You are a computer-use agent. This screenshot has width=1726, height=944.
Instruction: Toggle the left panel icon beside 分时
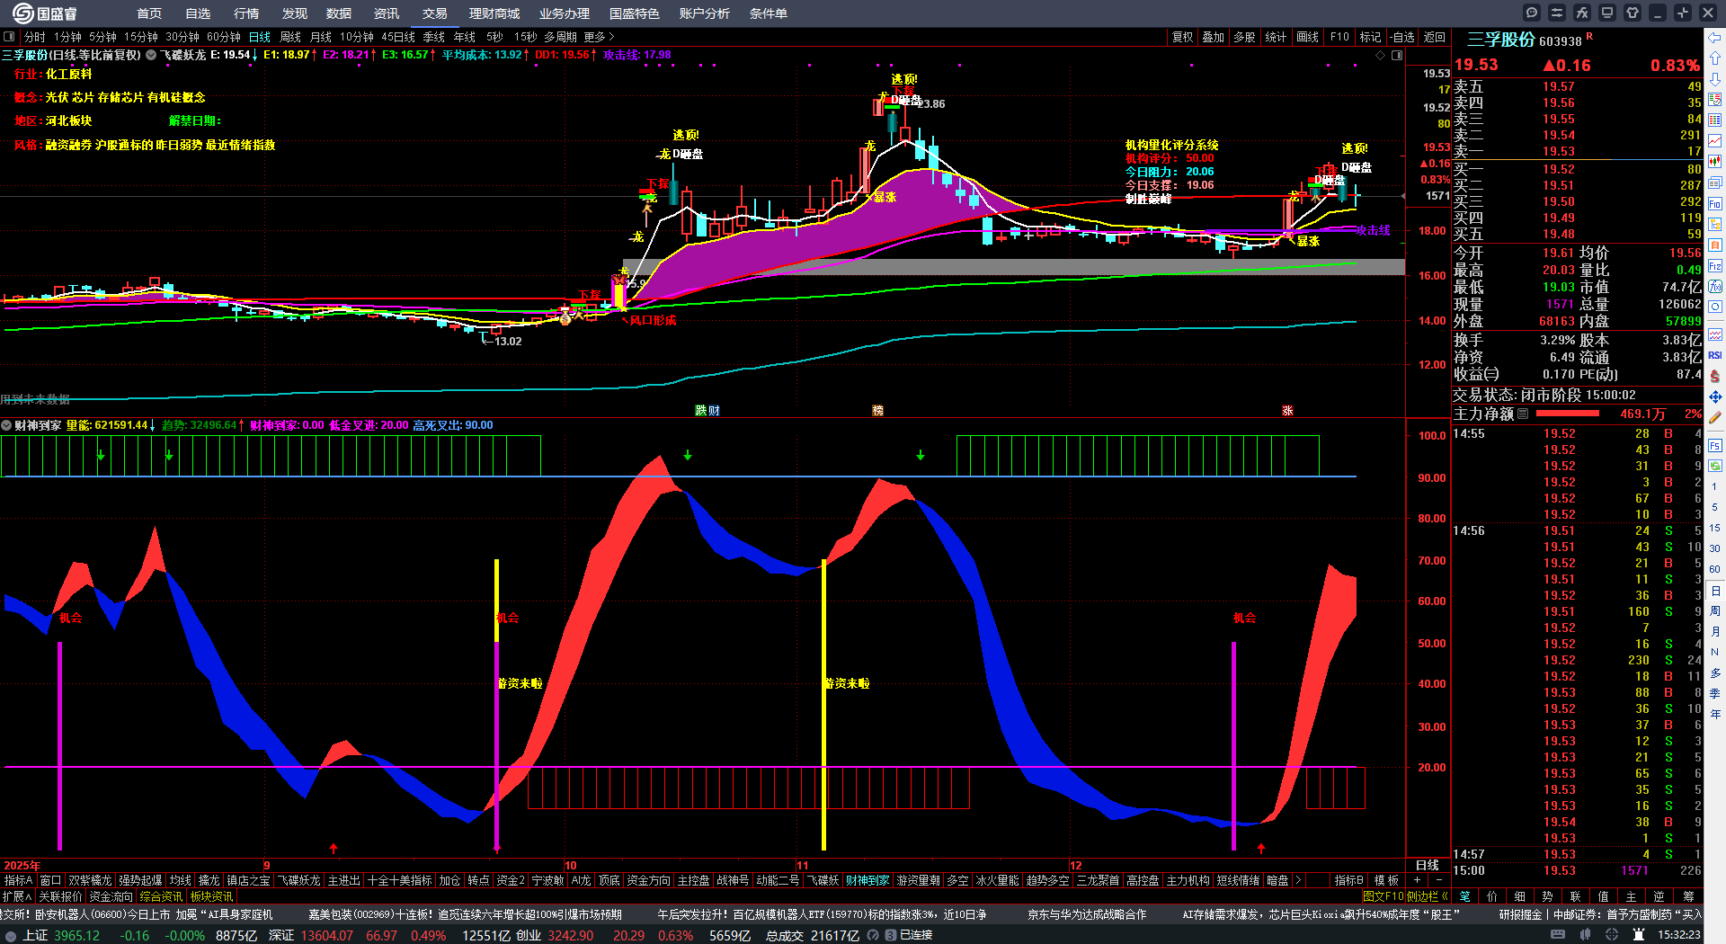pyautogui.click(x=10, y=37)
